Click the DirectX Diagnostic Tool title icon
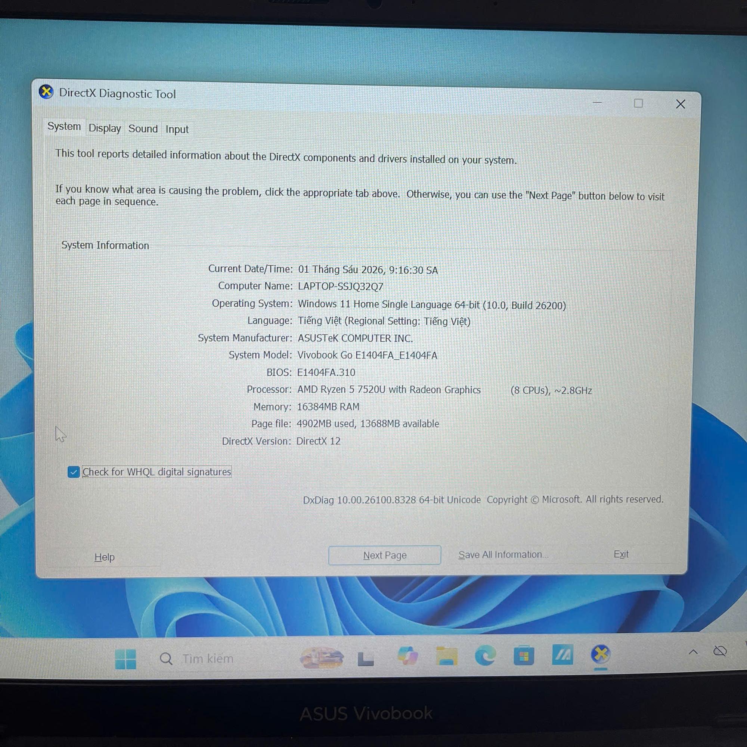747x747 pixels. [x=46, y=92]
